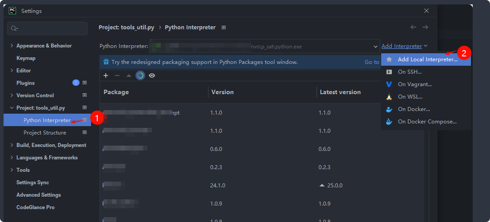Click the project-level icon beside breadcrumb title
This screenshot has width=490, height=222.
coord(223,28)
